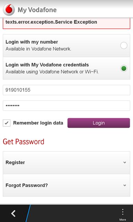This screenshot has width=133, height=222.
Task: Click the Remember login data label
Action: (38, 123)
